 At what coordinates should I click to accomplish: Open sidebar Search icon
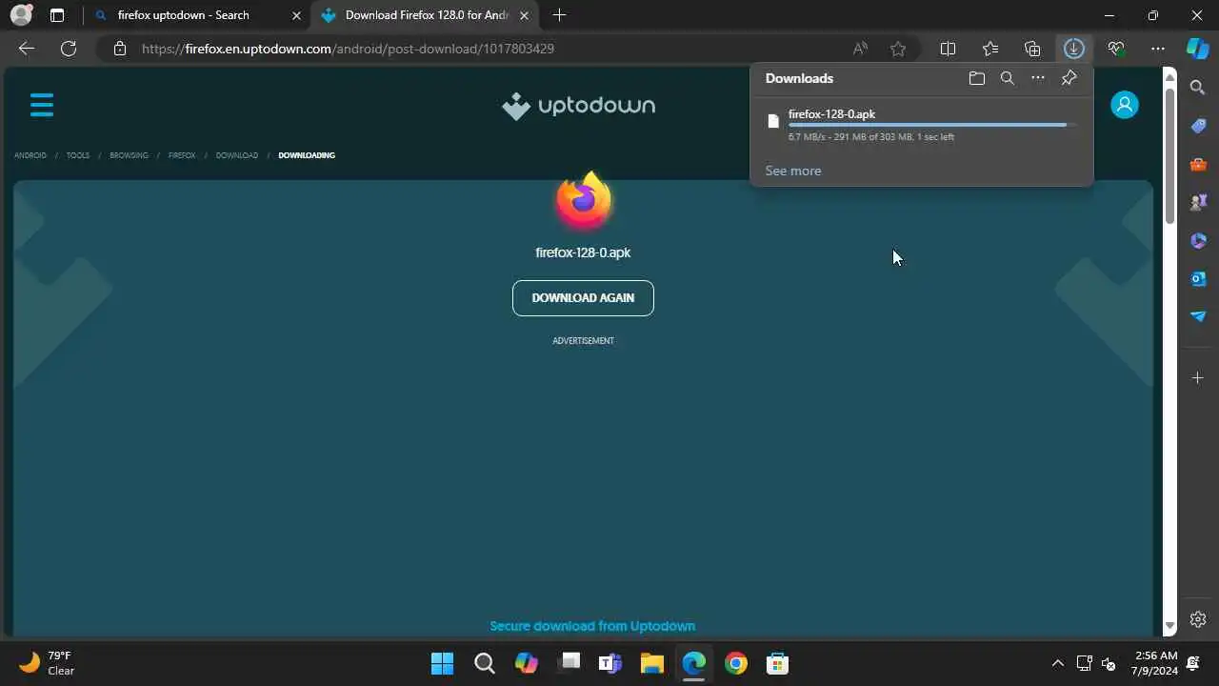coord(1198,88)
